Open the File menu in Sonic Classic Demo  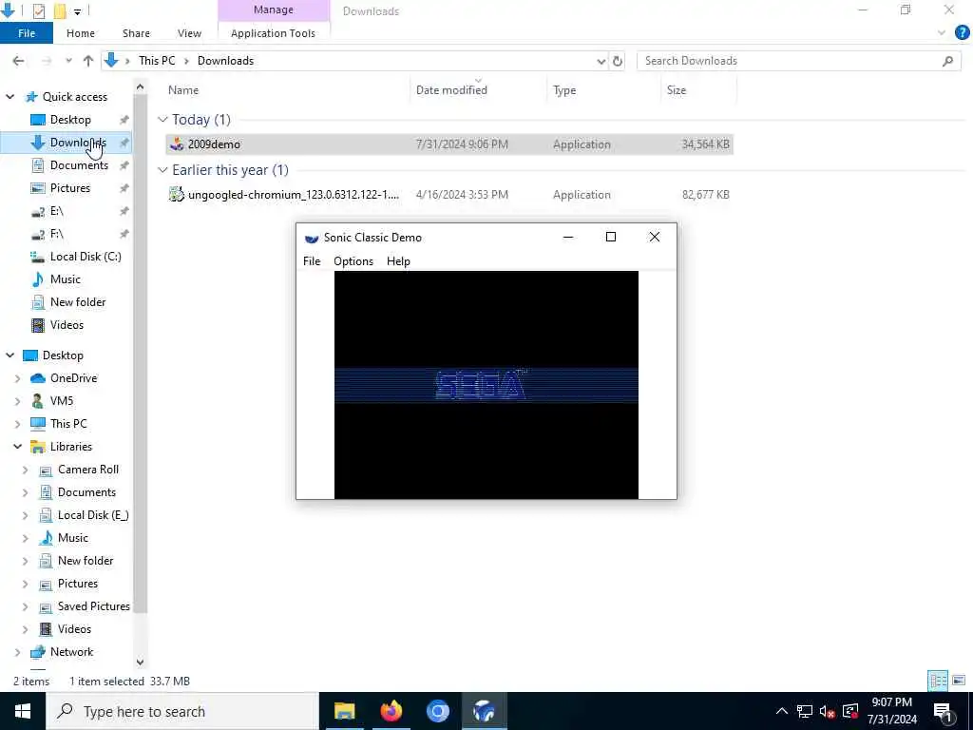[x=312, y=261]
